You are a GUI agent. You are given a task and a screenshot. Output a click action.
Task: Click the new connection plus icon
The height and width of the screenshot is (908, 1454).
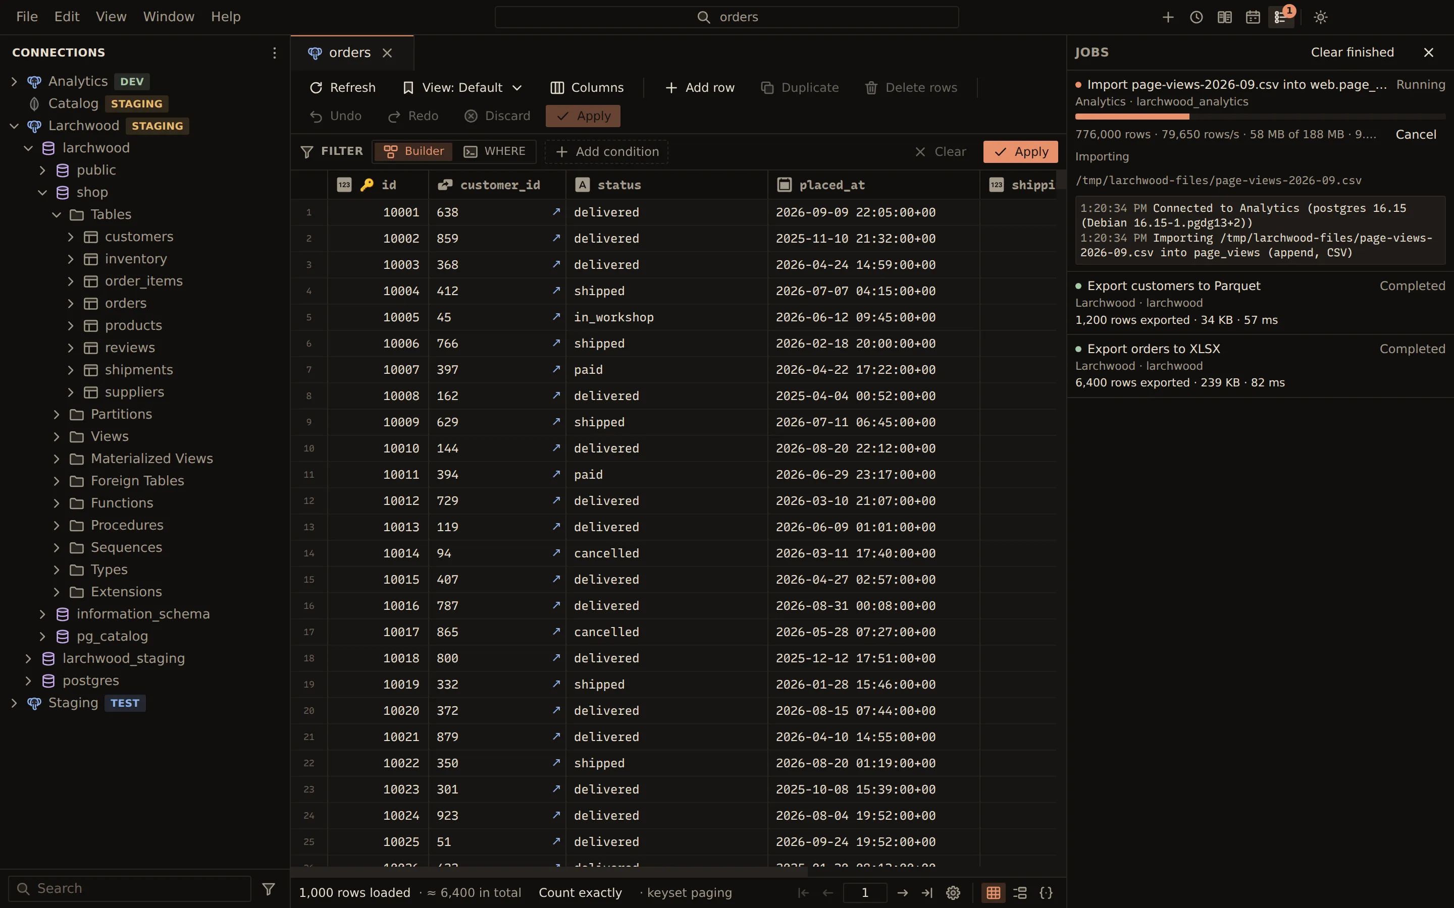1168,17
